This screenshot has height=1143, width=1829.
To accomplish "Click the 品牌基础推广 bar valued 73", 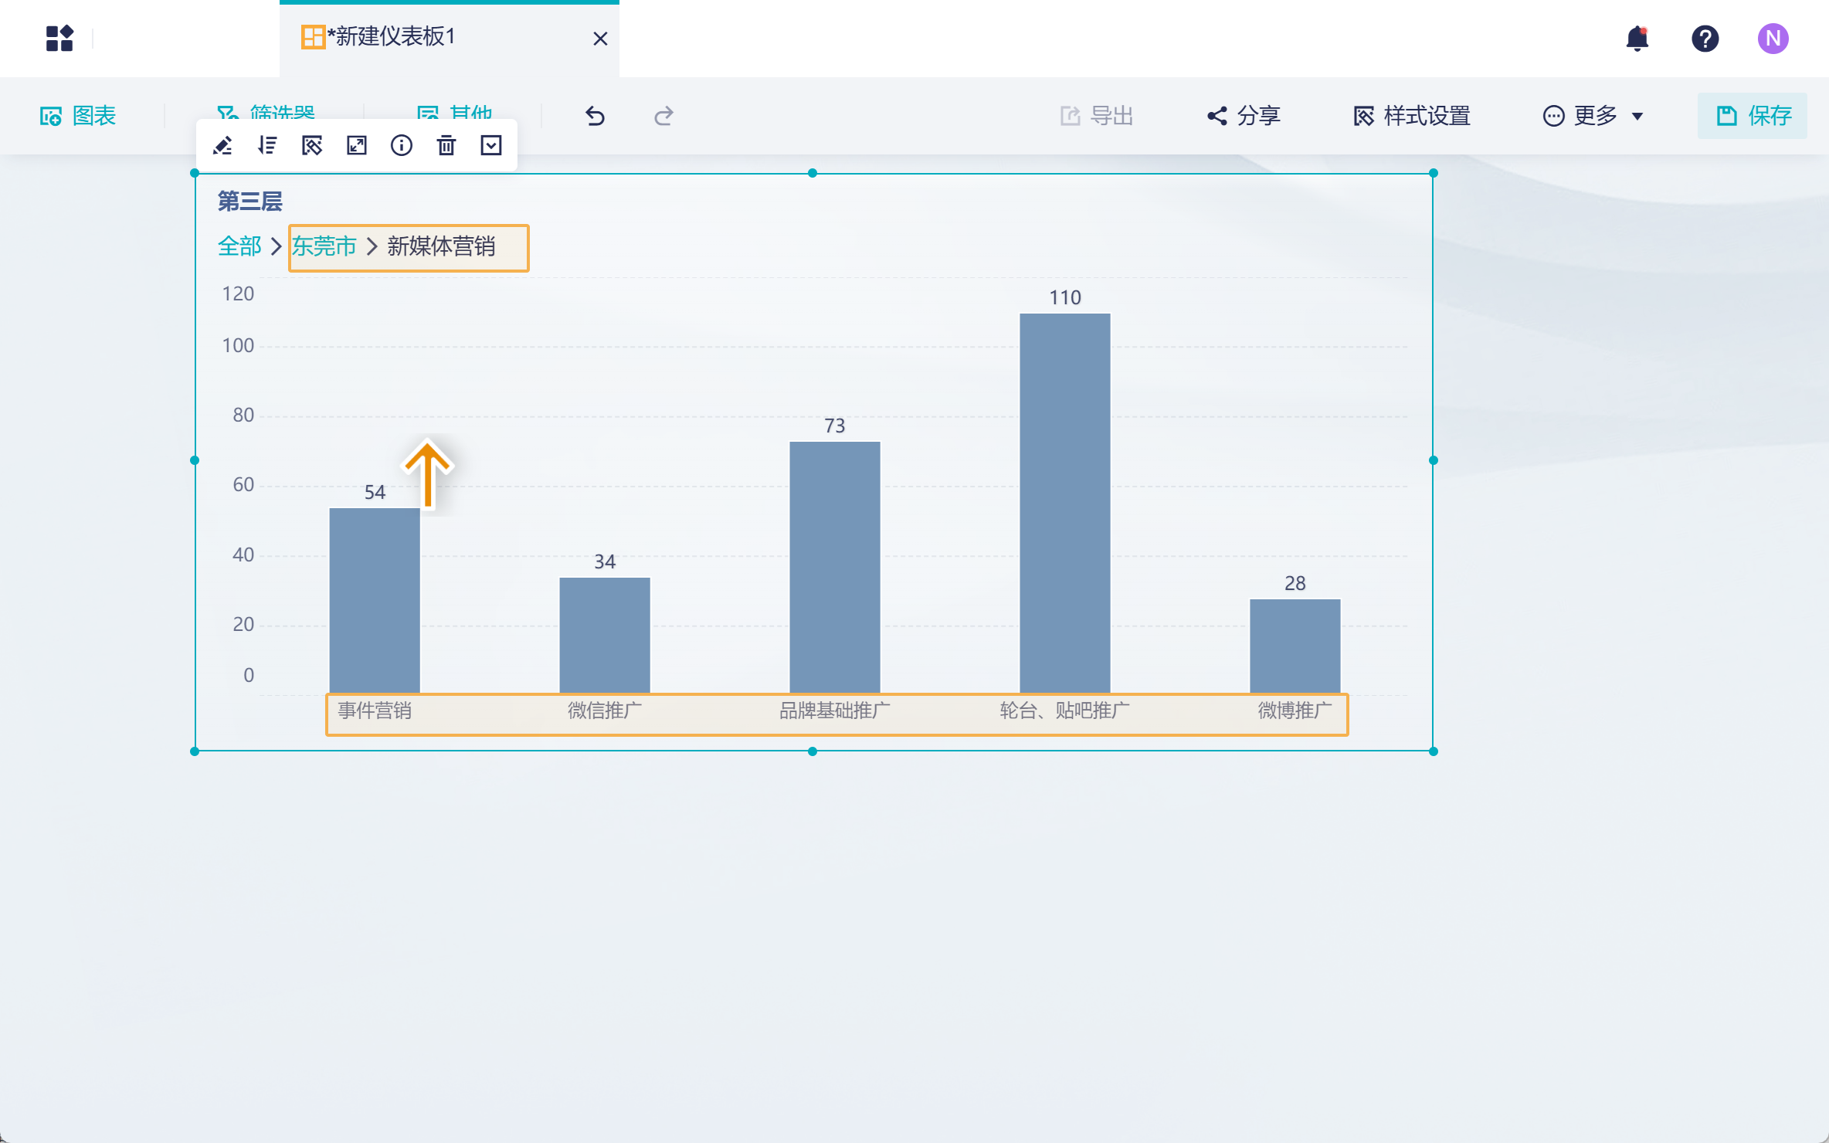I will (835, 568).
